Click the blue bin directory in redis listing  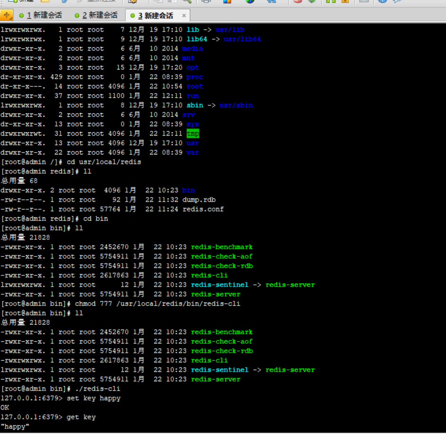coord(188,190)
